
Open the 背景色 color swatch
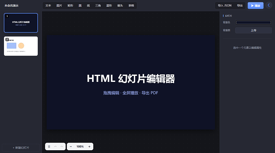click(253, 22)
